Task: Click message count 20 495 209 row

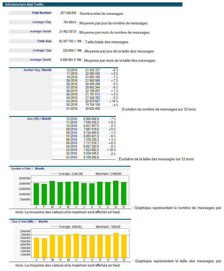Action: 93,84
